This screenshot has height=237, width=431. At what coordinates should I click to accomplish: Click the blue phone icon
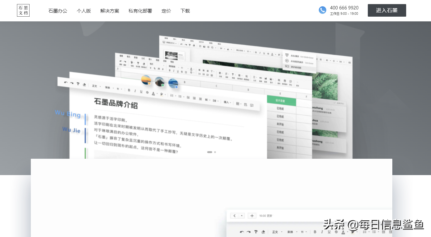(x=323, y=10)
